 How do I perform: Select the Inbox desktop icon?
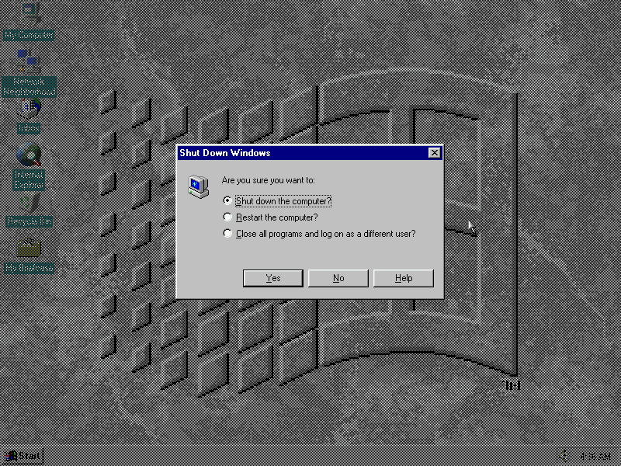pos(29,107)
